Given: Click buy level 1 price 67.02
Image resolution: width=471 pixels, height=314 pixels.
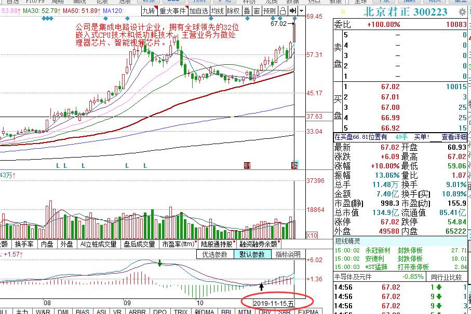Looking at the screenshot, I should 391,87.
